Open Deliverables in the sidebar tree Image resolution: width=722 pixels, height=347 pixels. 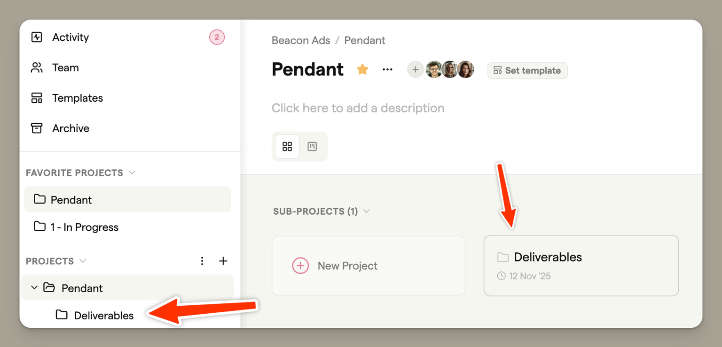coord(94,315)
